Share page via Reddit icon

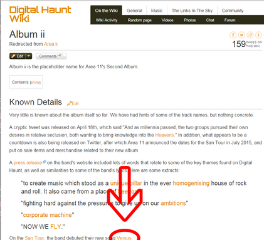(250, 35)
